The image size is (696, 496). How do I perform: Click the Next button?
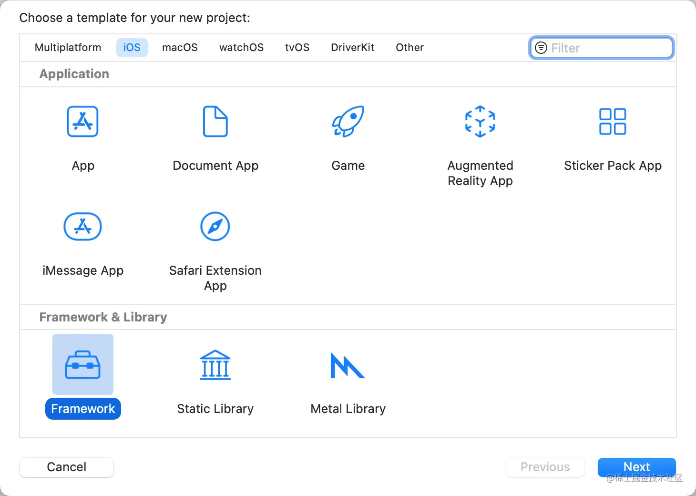click(637, 467)
